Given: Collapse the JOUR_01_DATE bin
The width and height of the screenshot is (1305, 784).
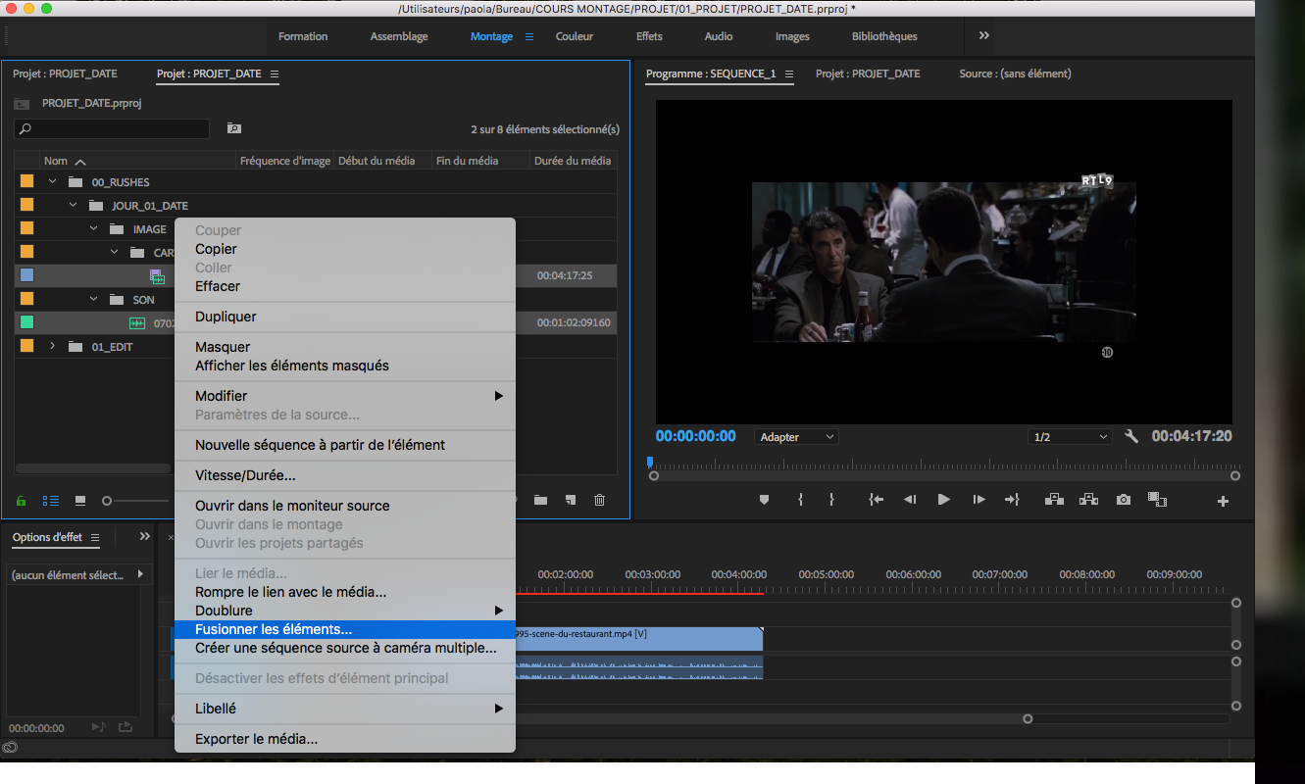Looking at the screenshot, I should (x=73, y=205).
